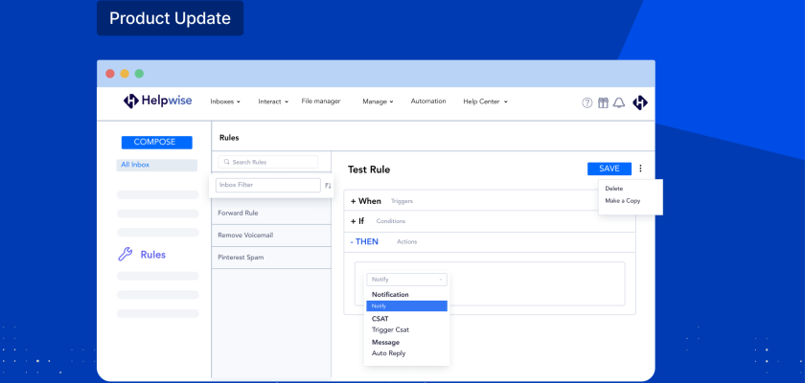Click the blue SAVE button
The width and height of the screenshot is (805, 383).
click(x=609, y=169)
